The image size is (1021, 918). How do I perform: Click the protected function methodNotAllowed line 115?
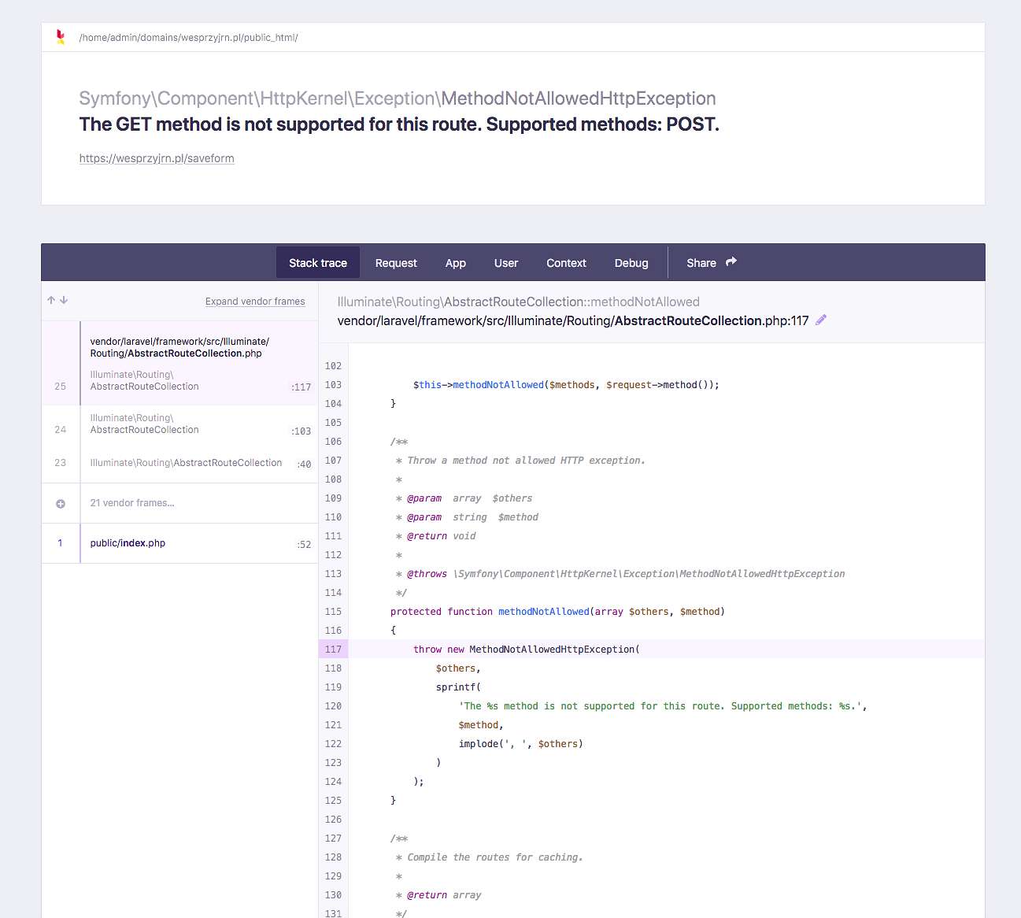click(557, 612)
